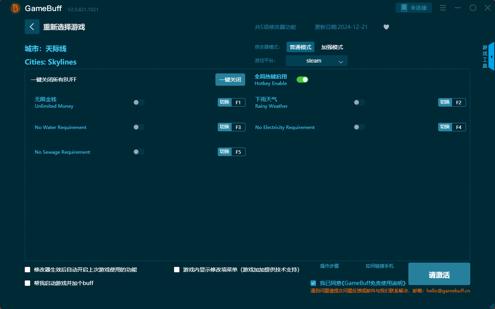Select the 游戏工具 sidebar tab
495x309 pixels.
484,56
